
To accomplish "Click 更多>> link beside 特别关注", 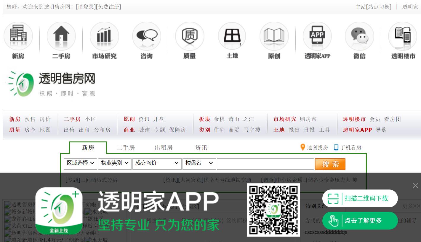I will 411,206.
